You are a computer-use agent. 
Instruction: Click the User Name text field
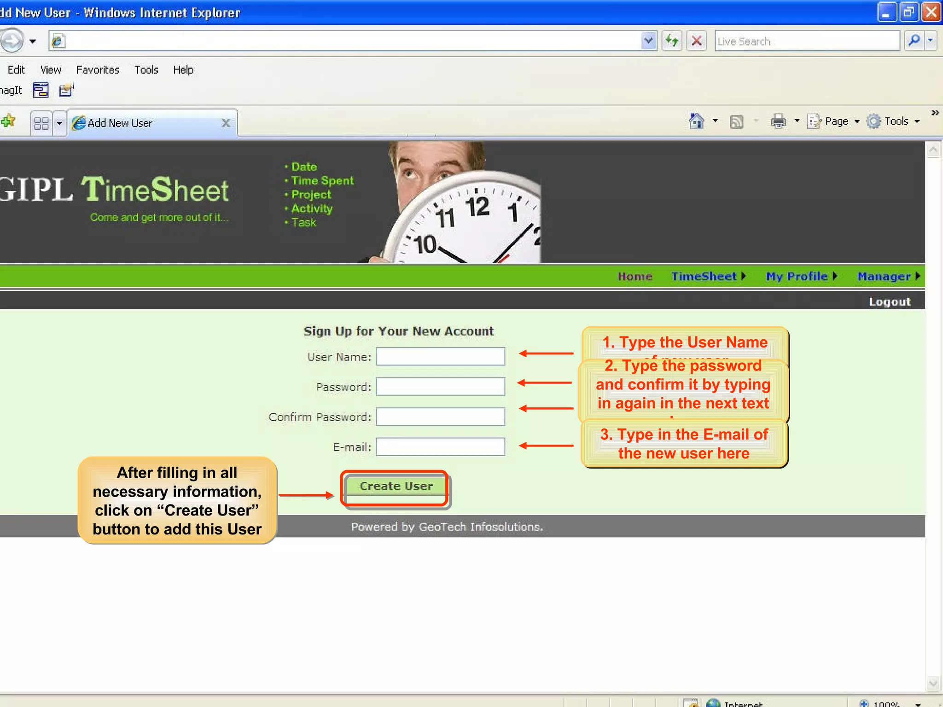pos(440,357)
